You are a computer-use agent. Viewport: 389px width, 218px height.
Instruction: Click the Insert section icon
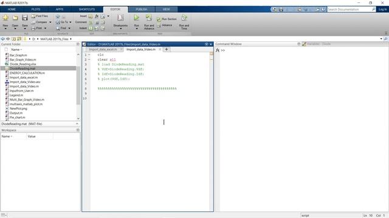click(91, 16)
